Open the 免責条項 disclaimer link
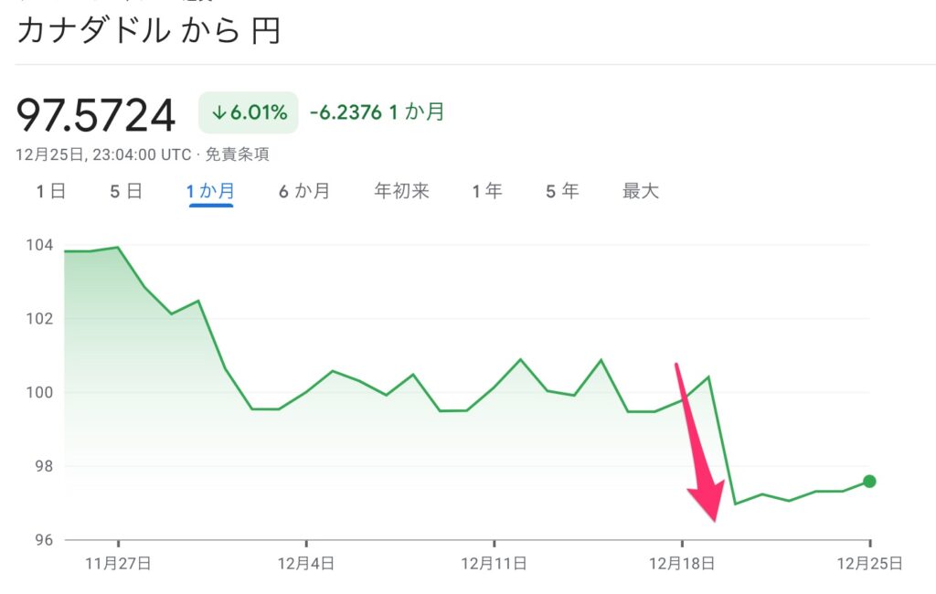Viewport: 936px width, 594px height. (x=237, y=154)
